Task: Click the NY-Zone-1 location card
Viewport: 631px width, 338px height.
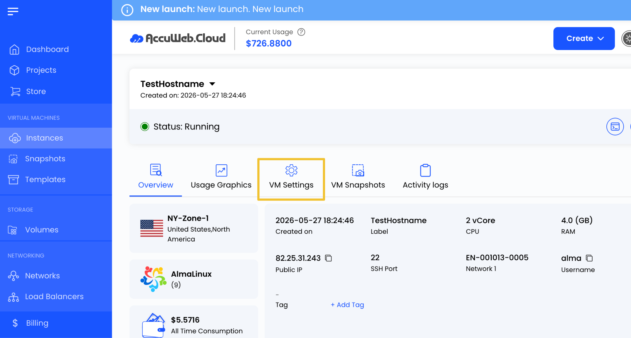Action: coord(193,228)
